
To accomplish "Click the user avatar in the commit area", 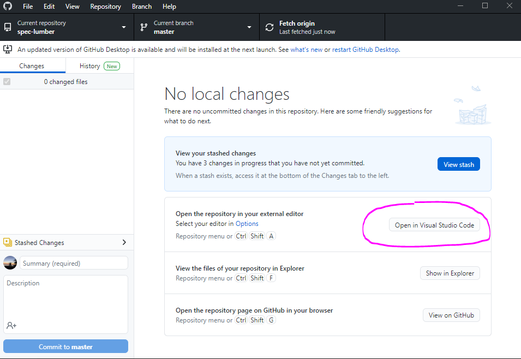I will click(x=10, y=262).
